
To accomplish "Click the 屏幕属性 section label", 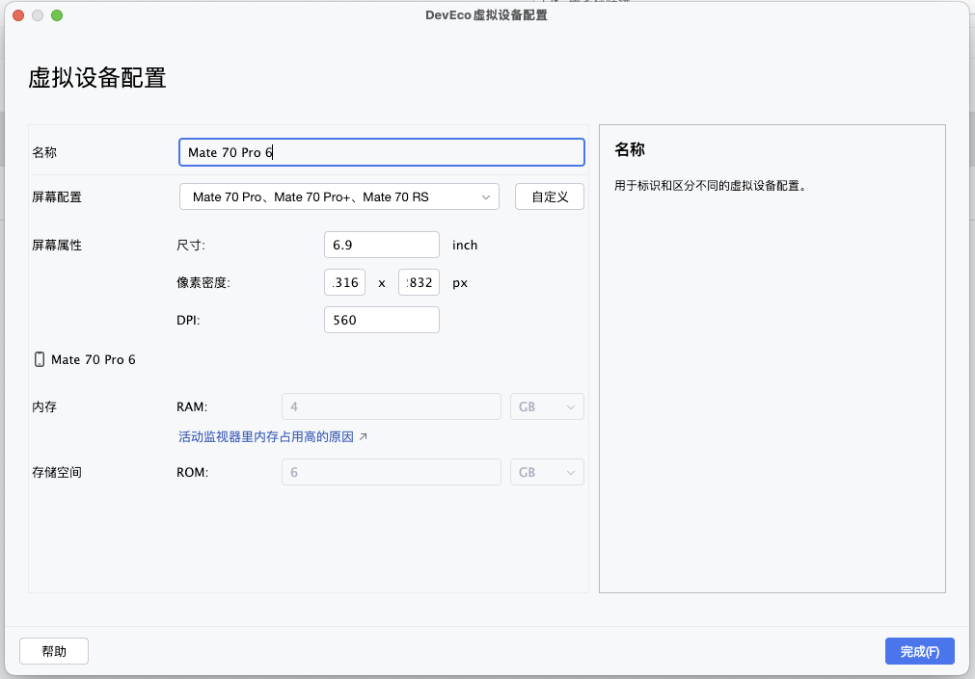I will (x=57, y=245).
